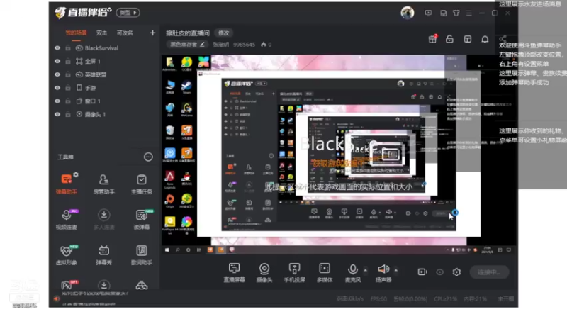
Task: Open the 主播任务 tool
Action: (141, 184)
